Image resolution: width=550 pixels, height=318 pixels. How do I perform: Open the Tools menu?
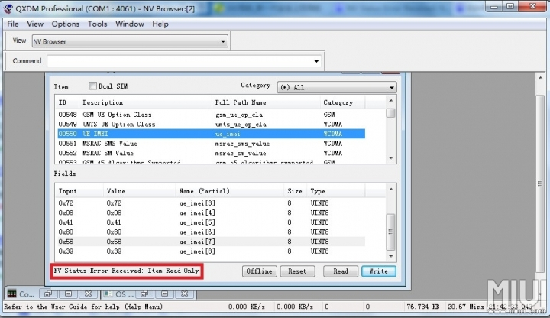tap(97, 24)
